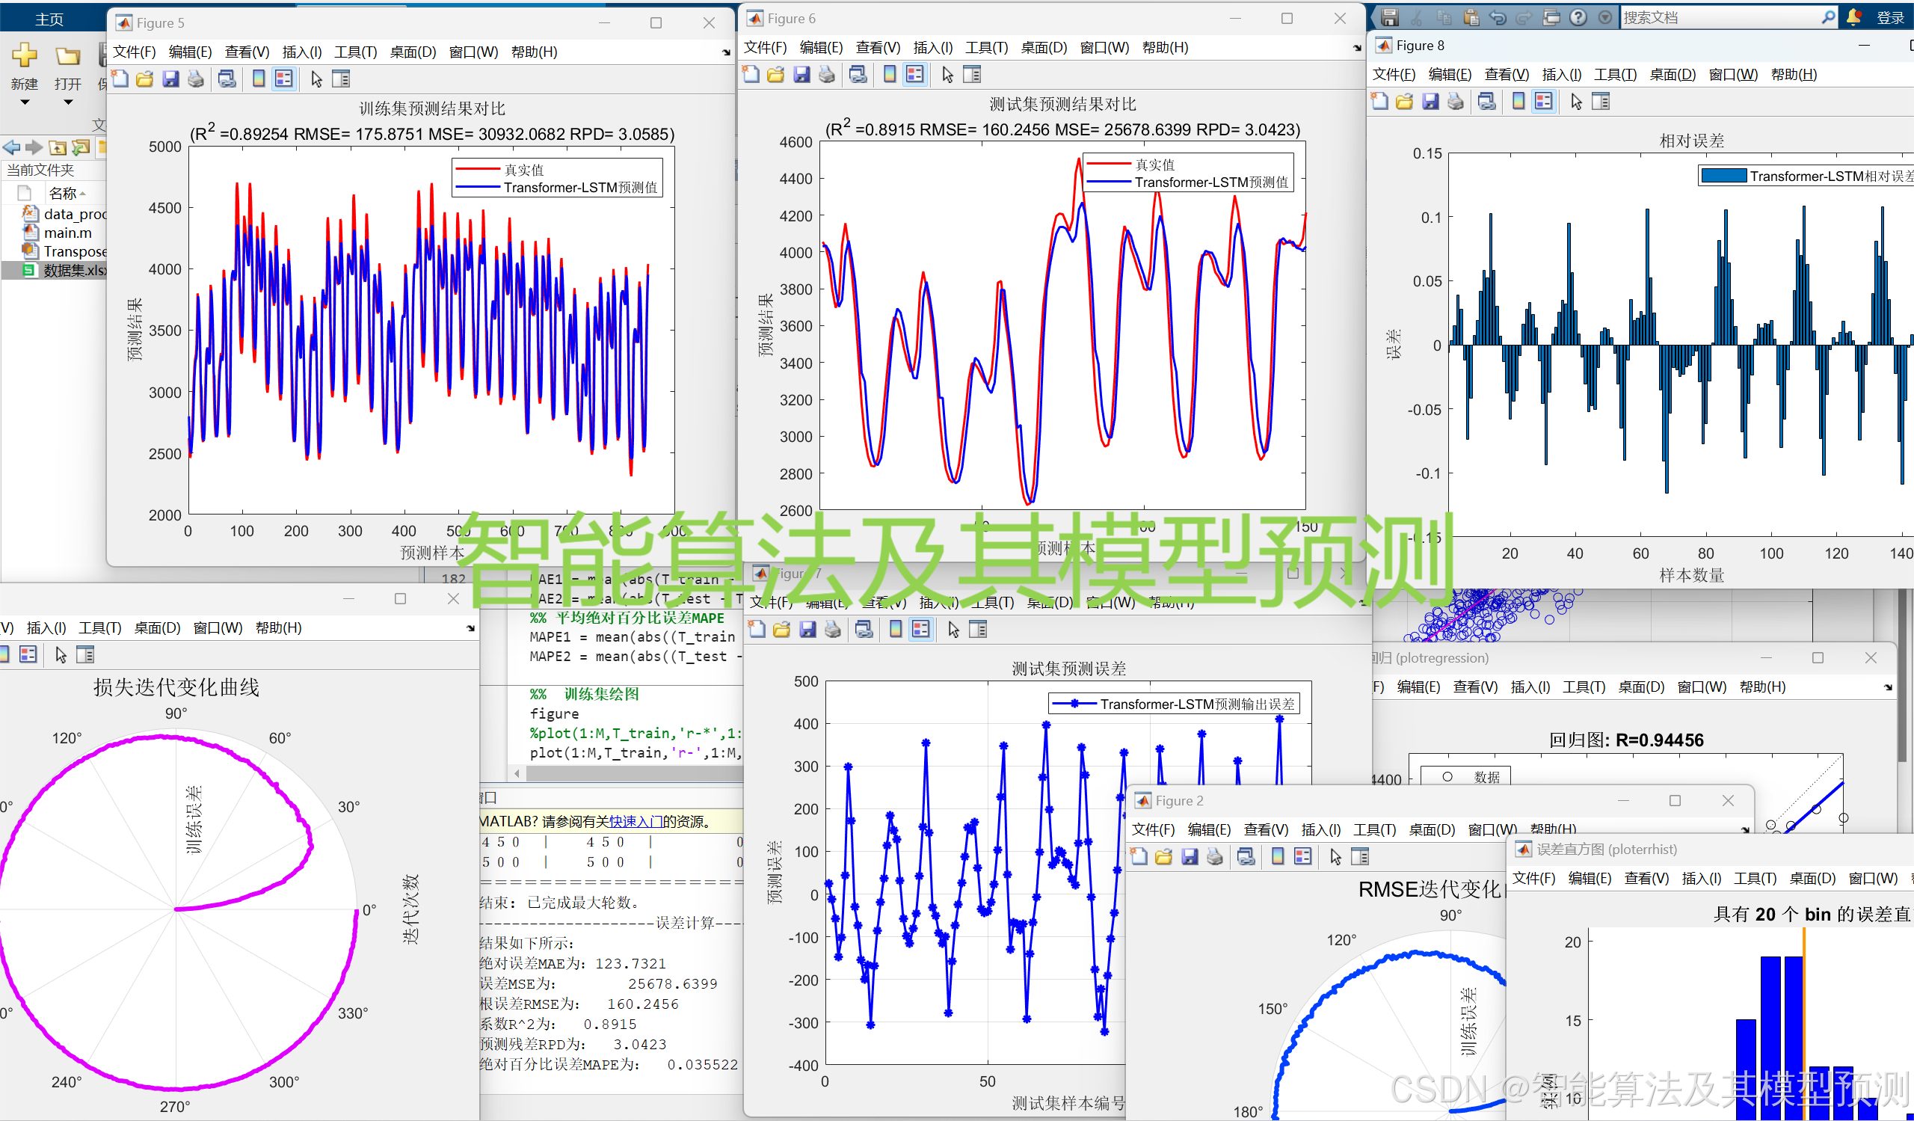Image resolution: width=1914 pixels, height=1121 pixels.
Task: Create new figure from Figure 7 toolbar
Action: coord(757,629)
